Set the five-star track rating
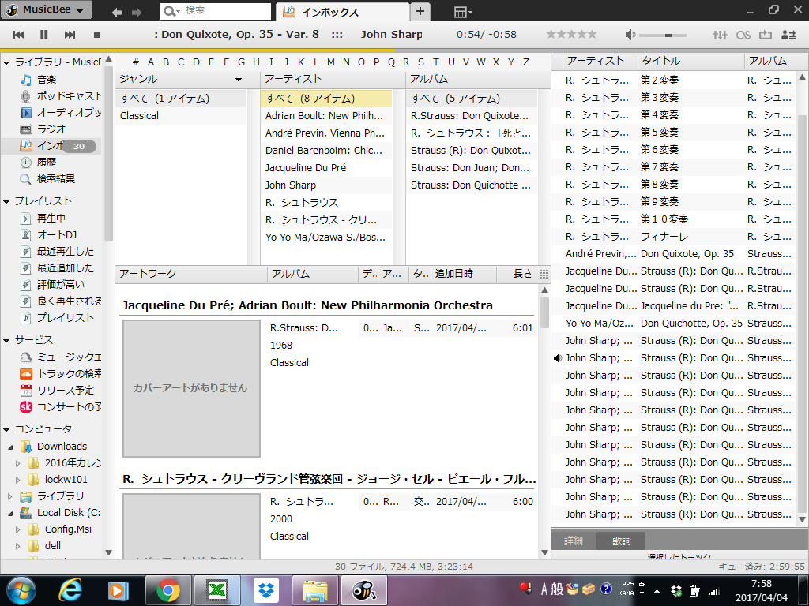Image resolution: width=809 pixels, height=606 pixels. [x=571, y=35]
